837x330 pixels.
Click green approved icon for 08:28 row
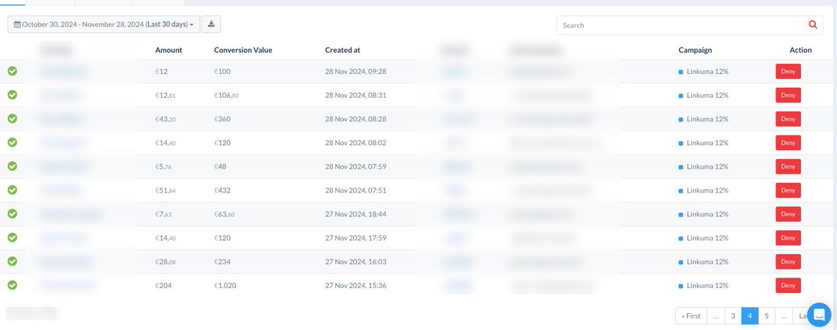click(13, 119)
